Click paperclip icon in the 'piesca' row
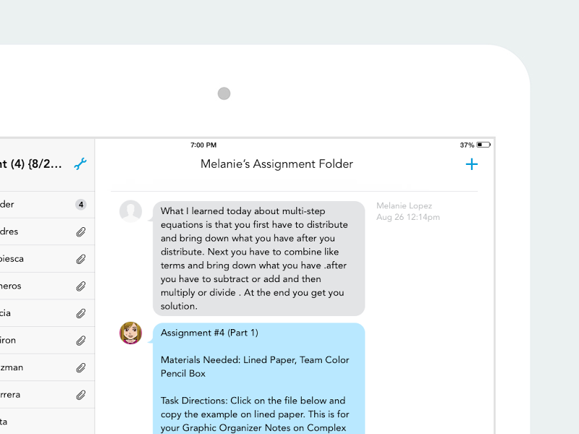 click(81, 259)
